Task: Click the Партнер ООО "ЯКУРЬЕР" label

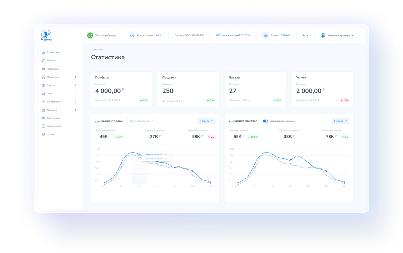Action: 189,35
